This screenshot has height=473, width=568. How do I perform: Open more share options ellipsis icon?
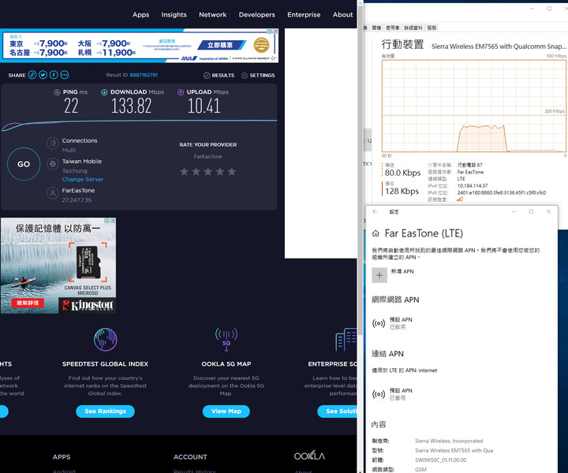(65, 75)
